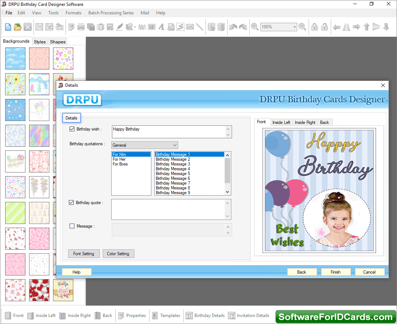This screenshot has width=397, height=324.
Task: Click Templates in the bottom bar
Action: point(166,316)
